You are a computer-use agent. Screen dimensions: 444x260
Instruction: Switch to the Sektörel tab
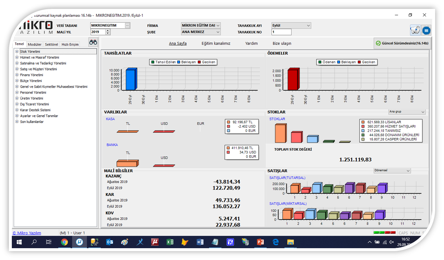coord(52,44)
